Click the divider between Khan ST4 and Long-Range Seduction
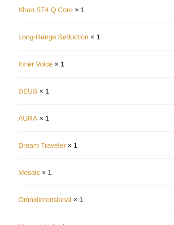This screenshot has height=225, width=174. (x=96, y=23)
